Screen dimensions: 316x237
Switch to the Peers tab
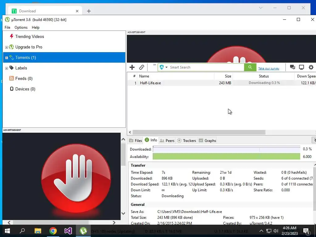tap(167, 140)
